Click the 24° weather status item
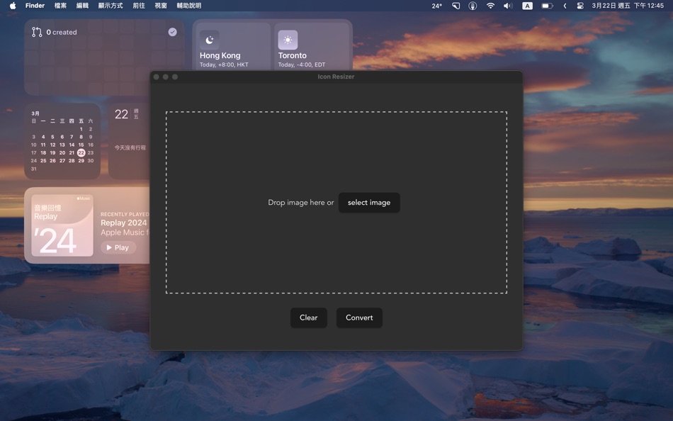The height and width of the screenshot is (421, 673). [436, 6]
